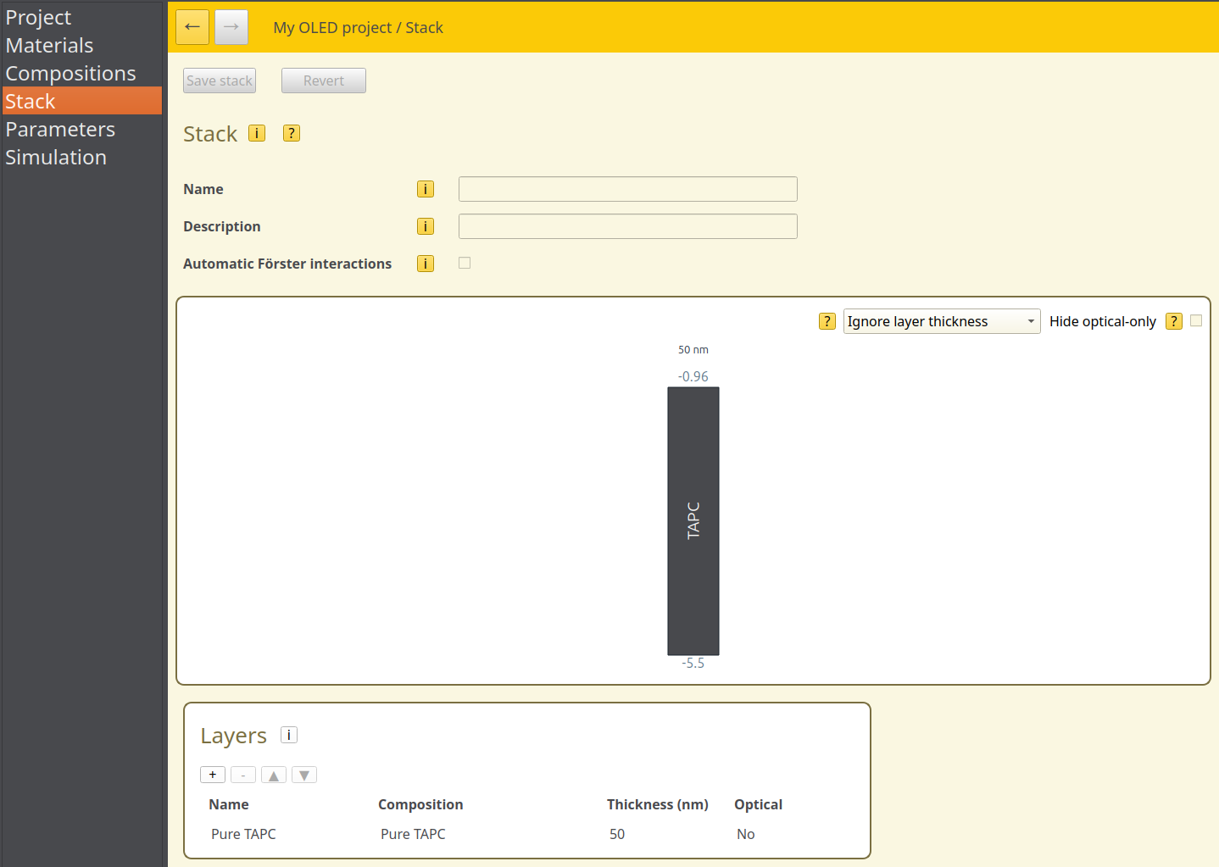1219x867 pixels.
Task: Open the help question mark beside Stack heading
Action: 292,133
